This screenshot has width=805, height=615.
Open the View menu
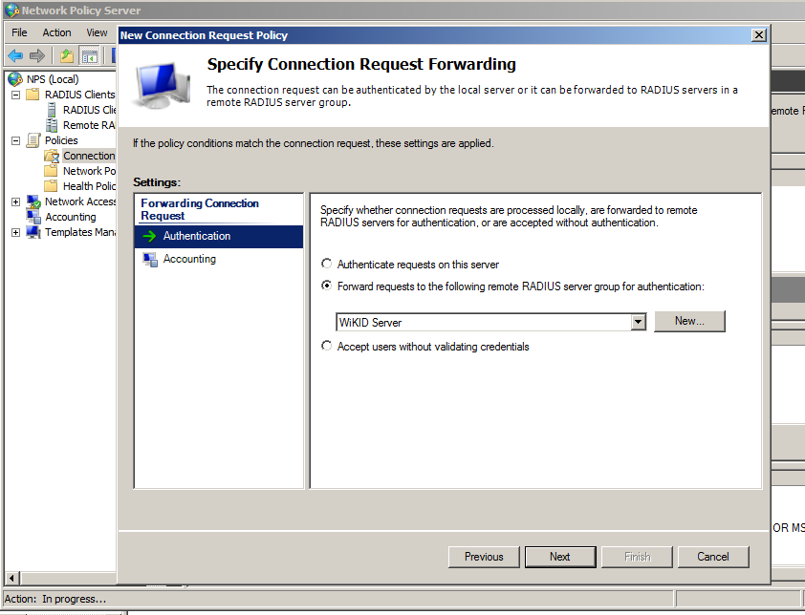pyautogui.click(x=97, y=32)
